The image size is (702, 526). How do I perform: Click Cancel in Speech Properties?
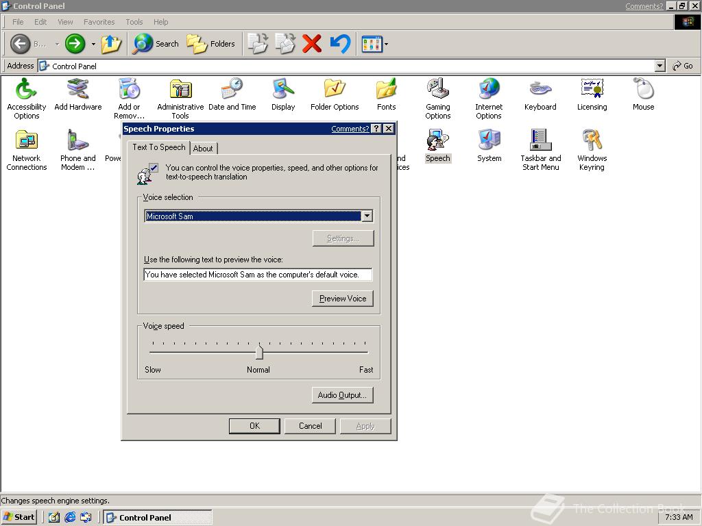(x=311, y=426)
